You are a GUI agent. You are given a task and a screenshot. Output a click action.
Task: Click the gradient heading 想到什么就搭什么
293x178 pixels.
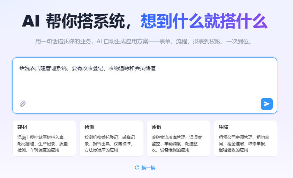[x=204, y=21]
